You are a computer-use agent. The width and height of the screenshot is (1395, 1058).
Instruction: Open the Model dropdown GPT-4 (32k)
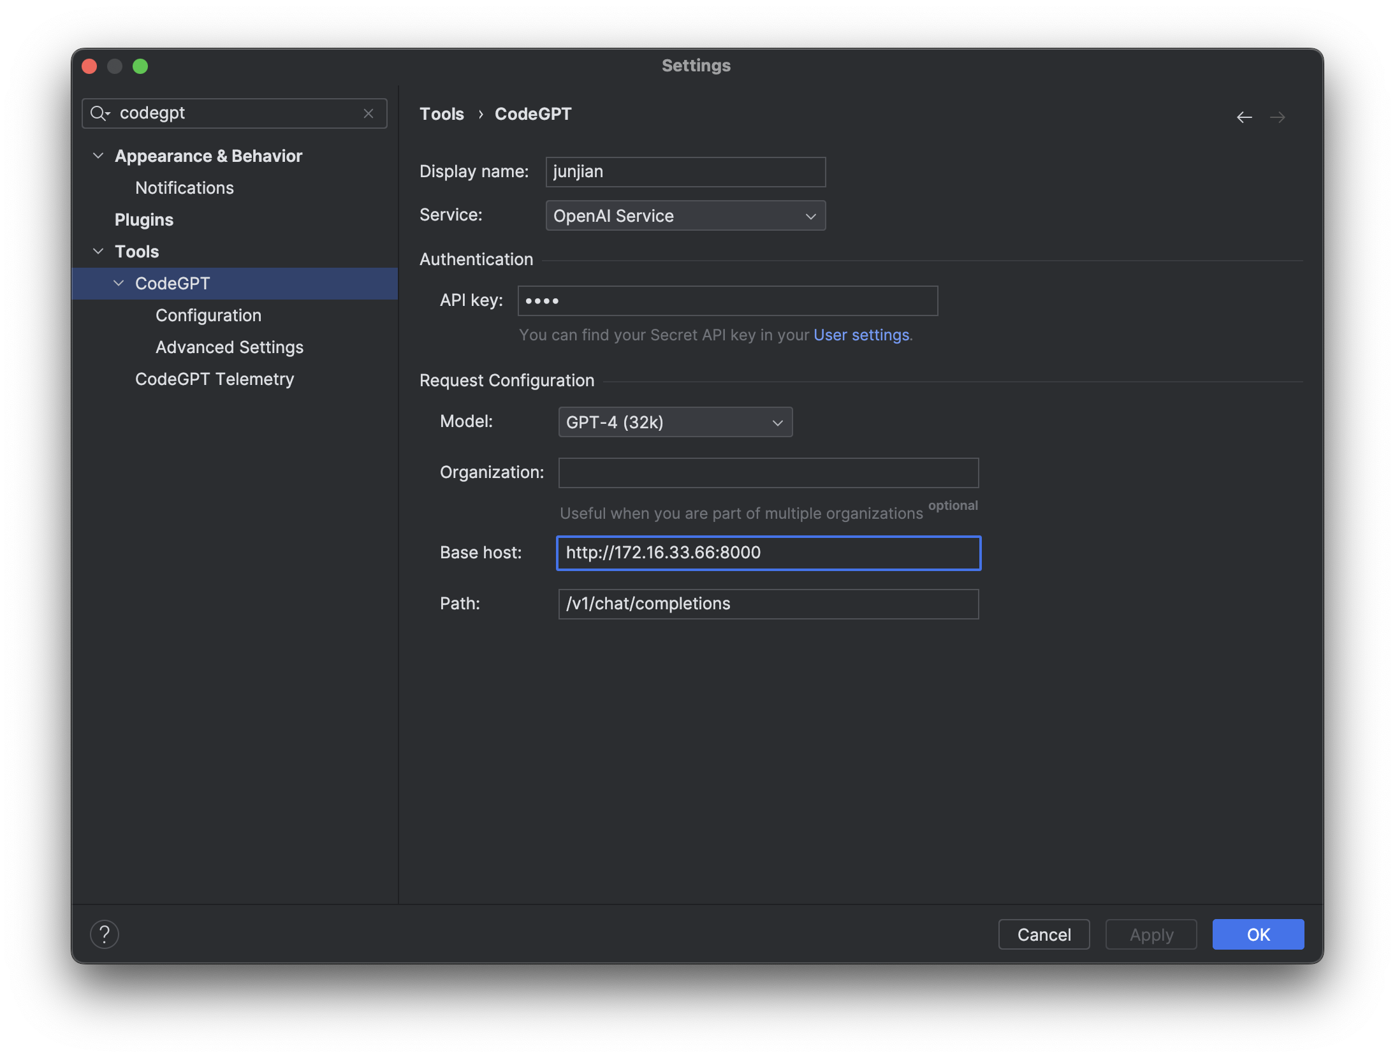tap(675, 423)
